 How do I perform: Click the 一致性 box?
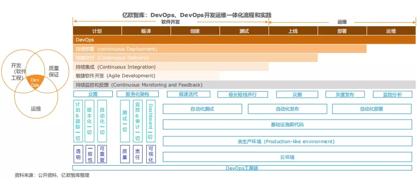click(90, 154)
